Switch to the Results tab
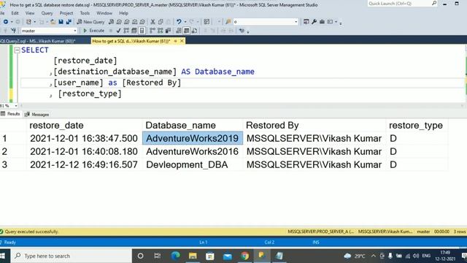Viewport: 467px width, 263px height. pyautogui.click(x=11, y=114)
